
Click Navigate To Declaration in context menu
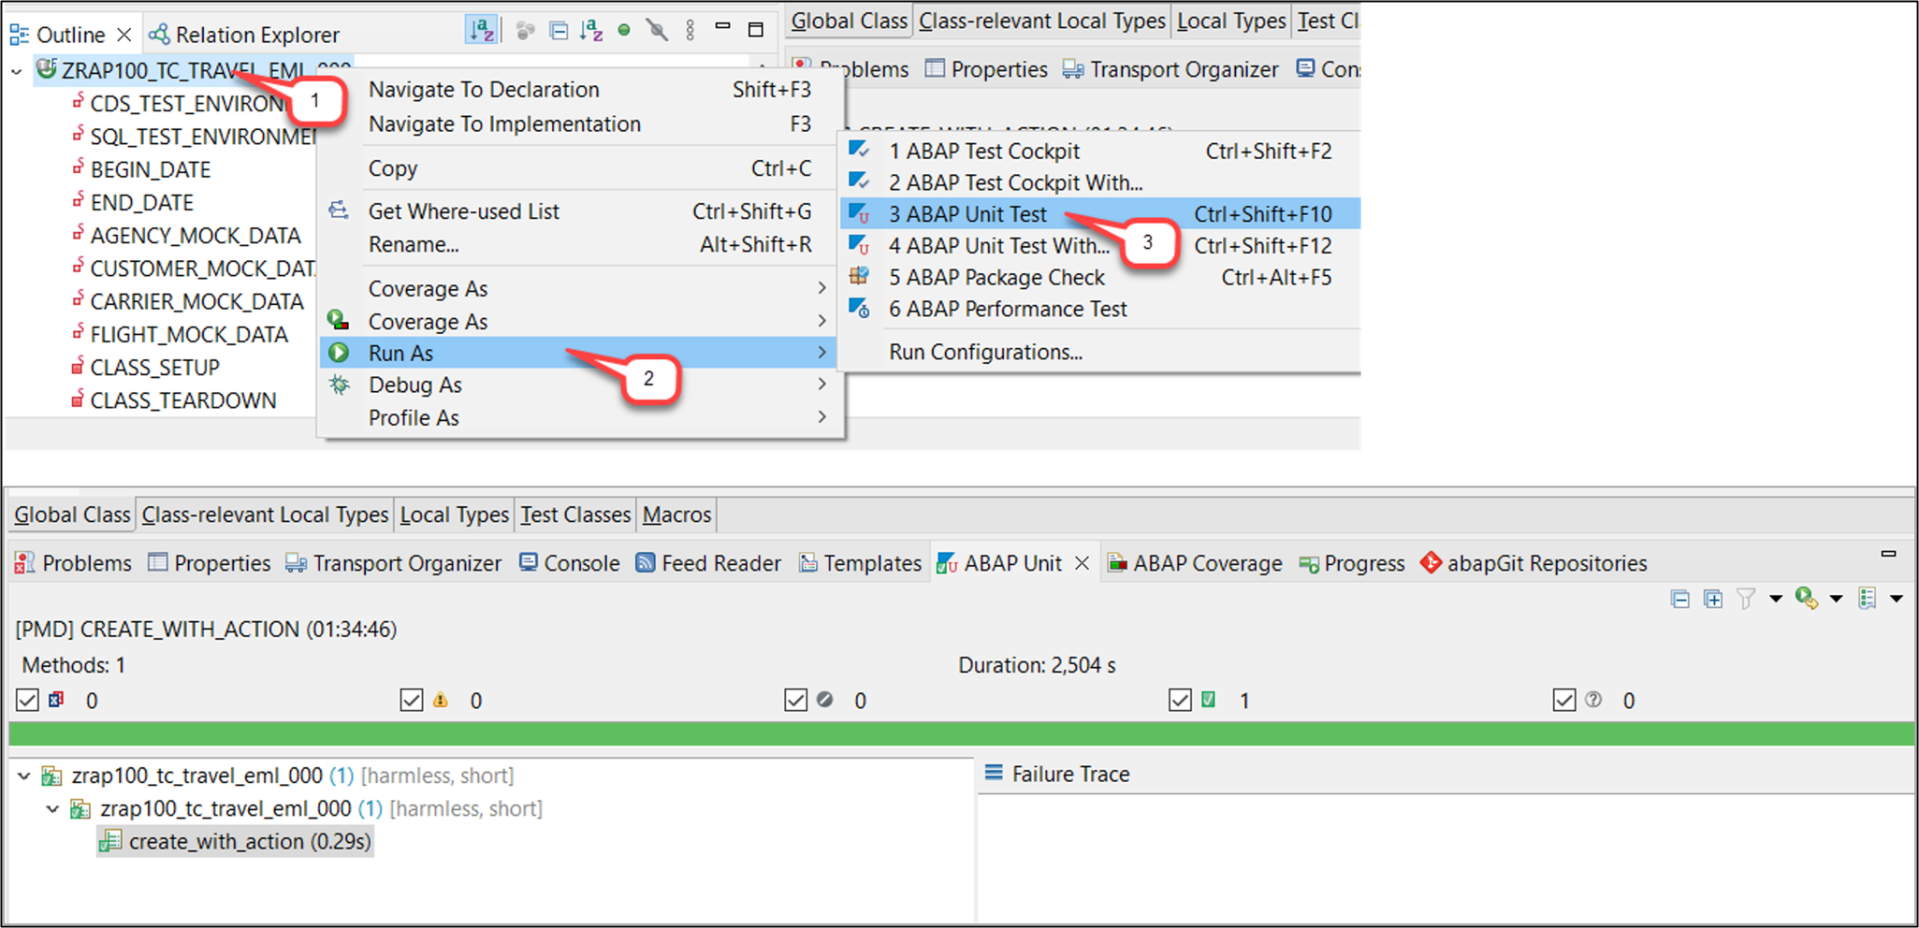(x=484, y=90)
